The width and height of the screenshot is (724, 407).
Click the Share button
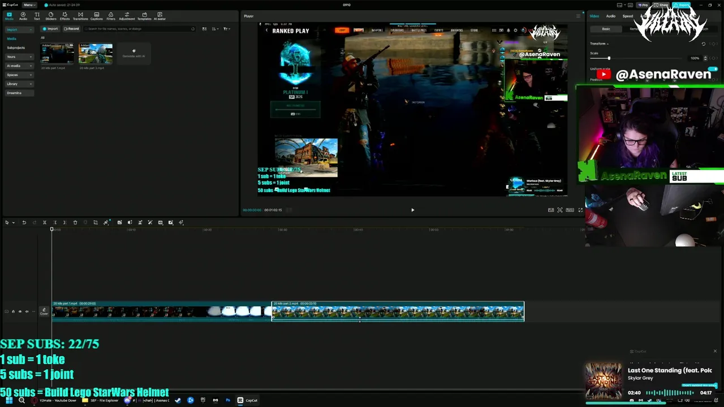(660, 5)
